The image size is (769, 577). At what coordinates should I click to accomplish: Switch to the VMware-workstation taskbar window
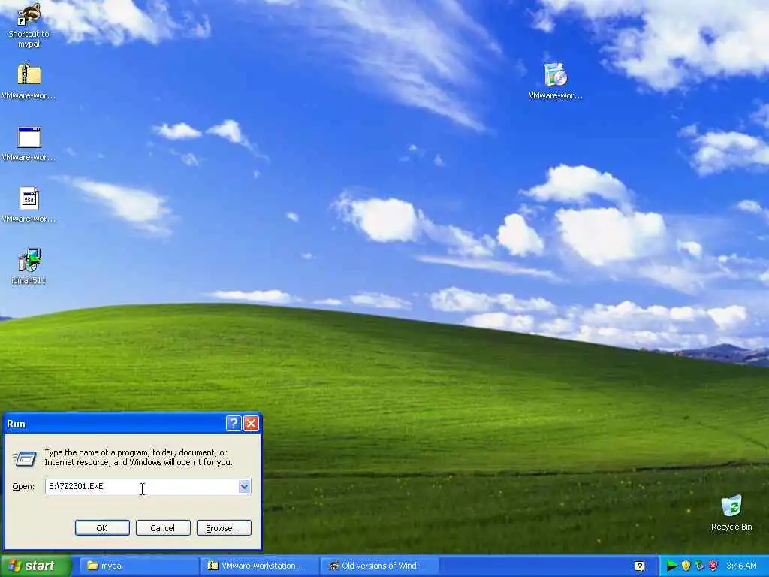click(259, 566)
